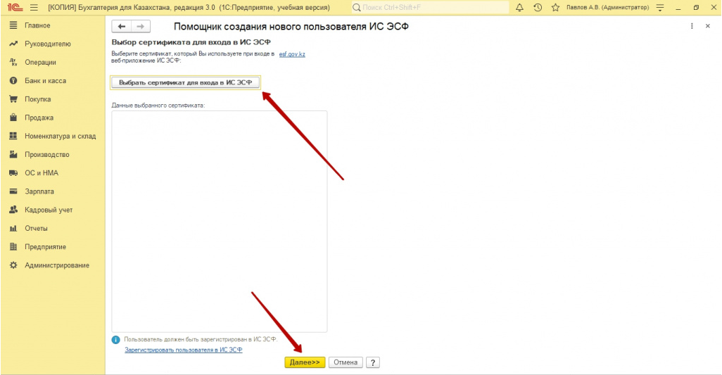The image size is (722, 375).
Task: Click the Далее>> button
Action: [305, 362]
